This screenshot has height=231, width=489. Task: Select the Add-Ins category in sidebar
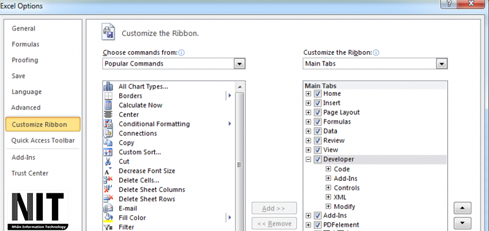click(x=23, y=157)
